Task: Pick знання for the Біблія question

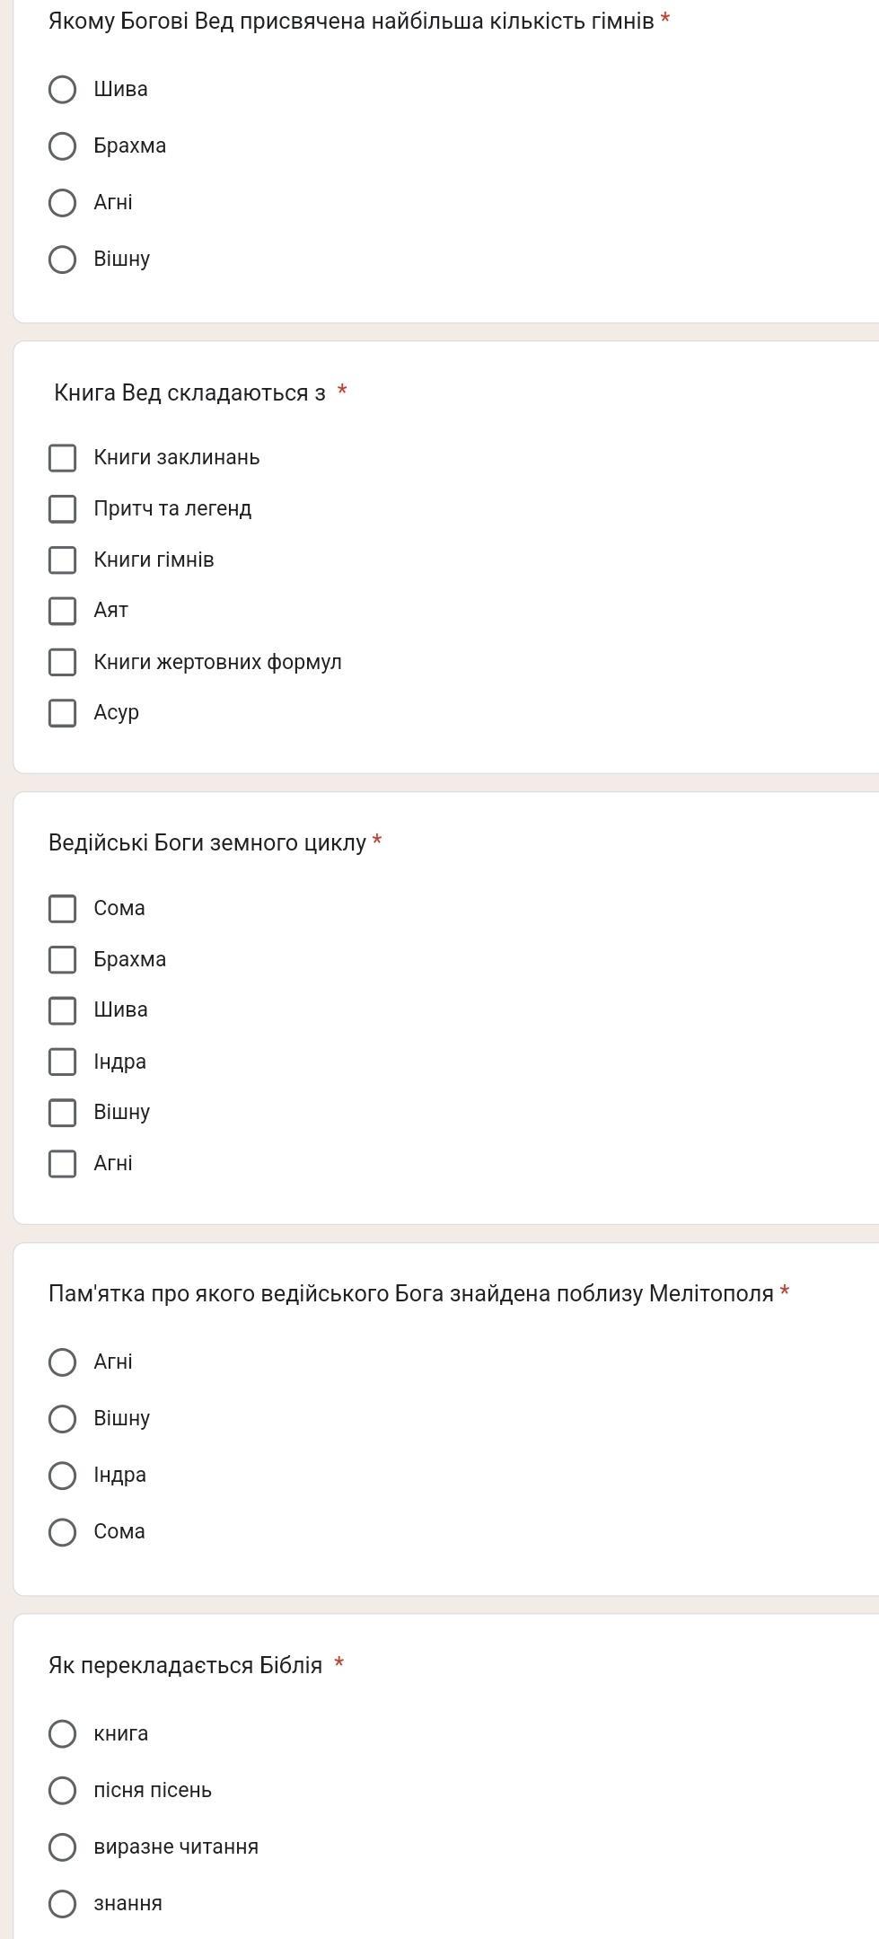Action: coord(62,1903)
